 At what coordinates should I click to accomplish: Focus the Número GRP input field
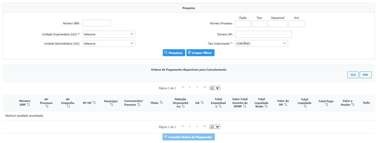[x=97, y=23]
